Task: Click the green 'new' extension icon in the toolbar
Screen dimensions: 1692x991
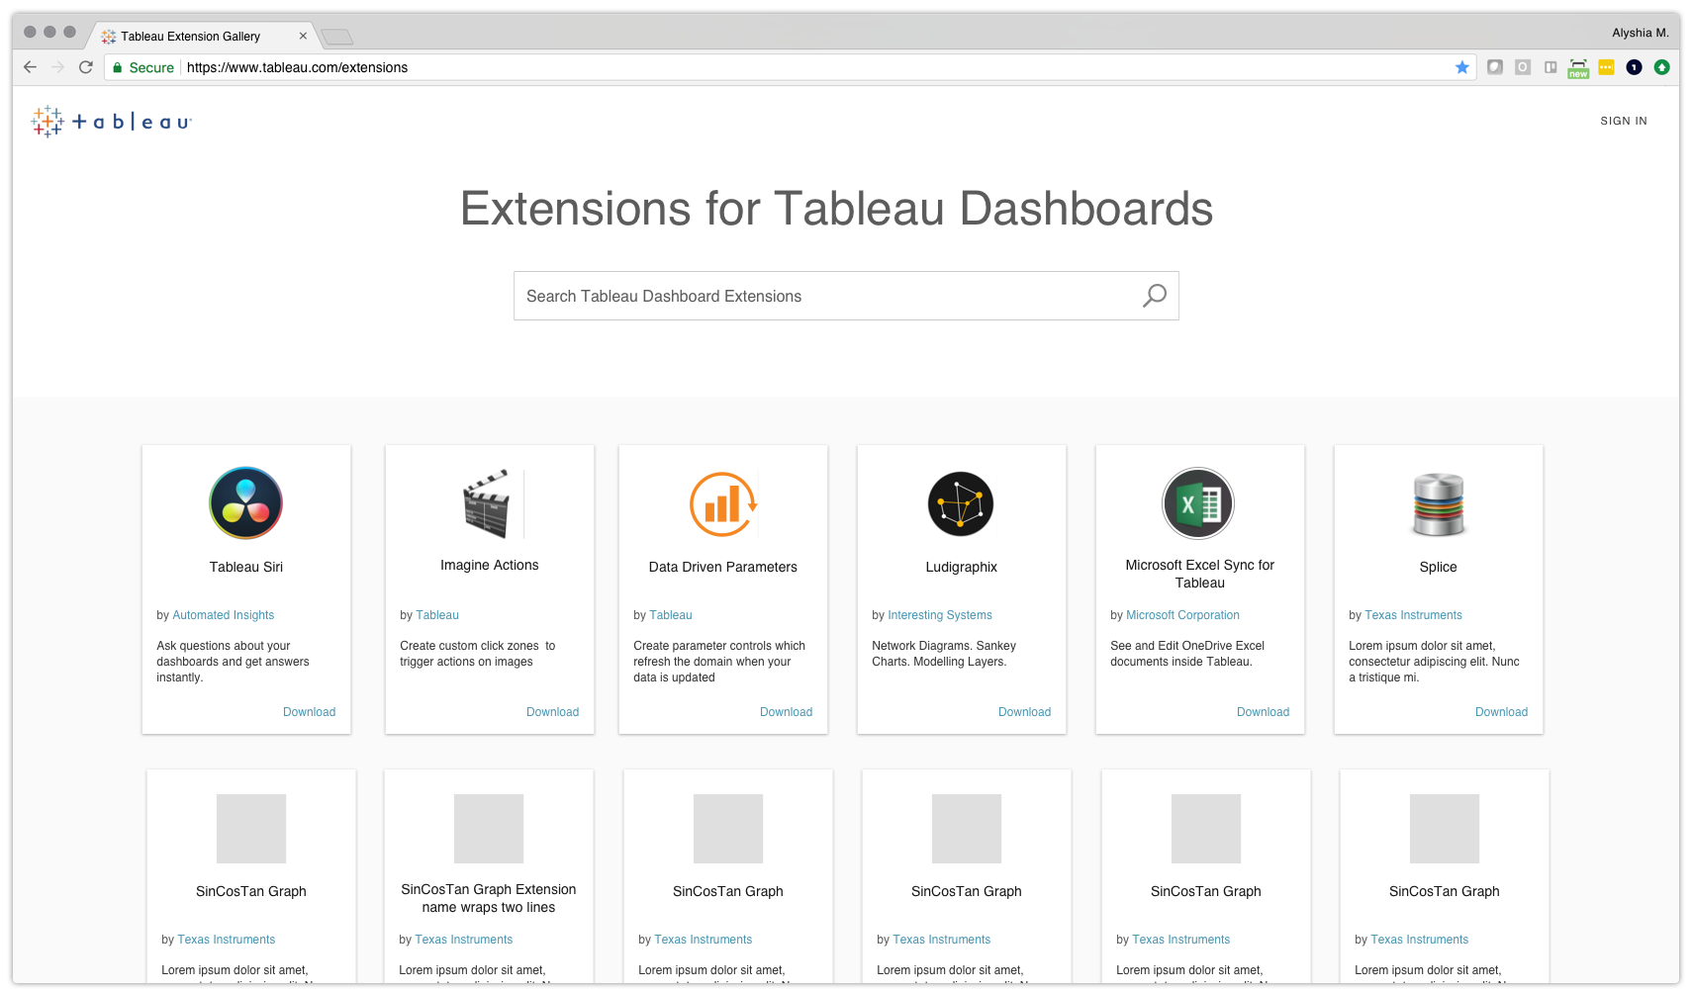Action: 1578,68
